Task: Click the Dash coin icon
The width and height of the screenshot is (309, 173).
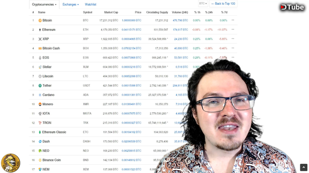Action: 40,141
